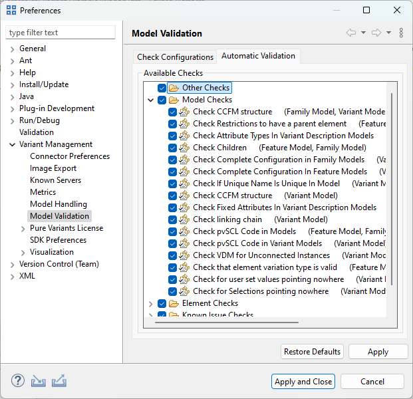The height and width of the screenshot is (399, 413).
Task: Click the forward navigation arrow icon
Action: coord(376,33)
